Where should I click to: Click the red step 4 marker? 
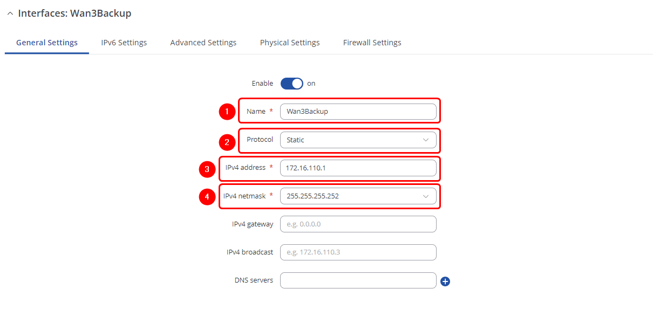207,197
